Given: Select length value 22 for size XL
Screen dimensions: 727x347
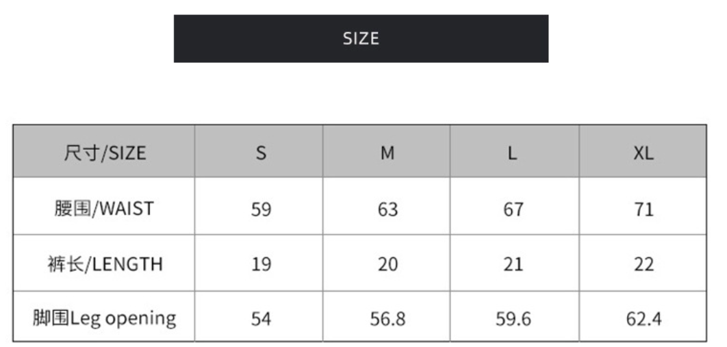Looking at the screenshot, I should pos(643,265).
